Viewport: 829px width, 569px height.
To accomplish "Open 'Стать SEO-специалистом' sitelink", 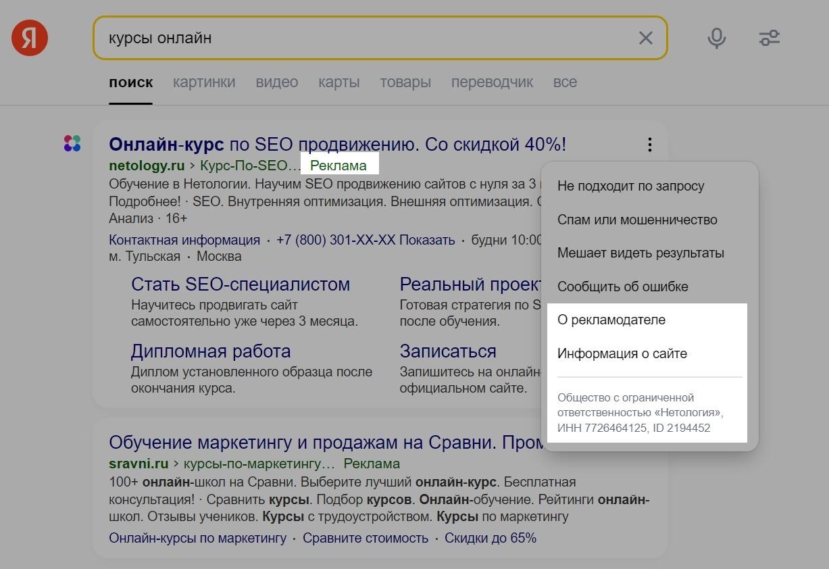I will (x=241, y=284).
